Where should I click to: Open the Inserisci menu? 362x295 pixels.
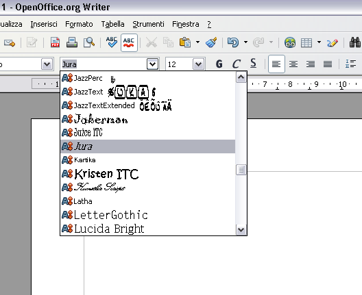click(x=44, y=24)
